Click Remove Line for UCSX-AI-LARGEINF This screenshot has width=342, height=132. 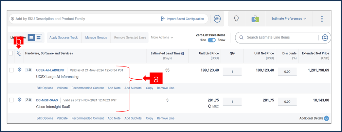point(166,88)
